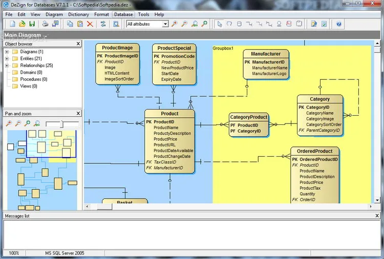Open the Database menu
Image resolution: width=384 pixels, height=259 pixels.
(123, 14)
